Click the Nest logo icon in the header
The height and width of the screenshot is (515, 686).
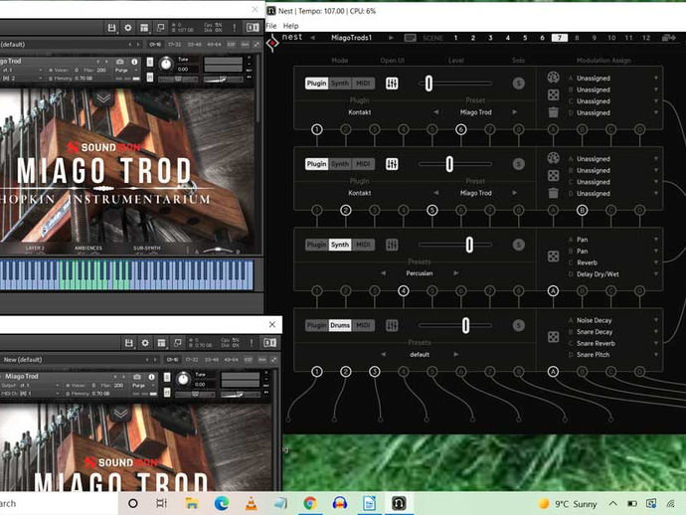(x=273, y=44)
